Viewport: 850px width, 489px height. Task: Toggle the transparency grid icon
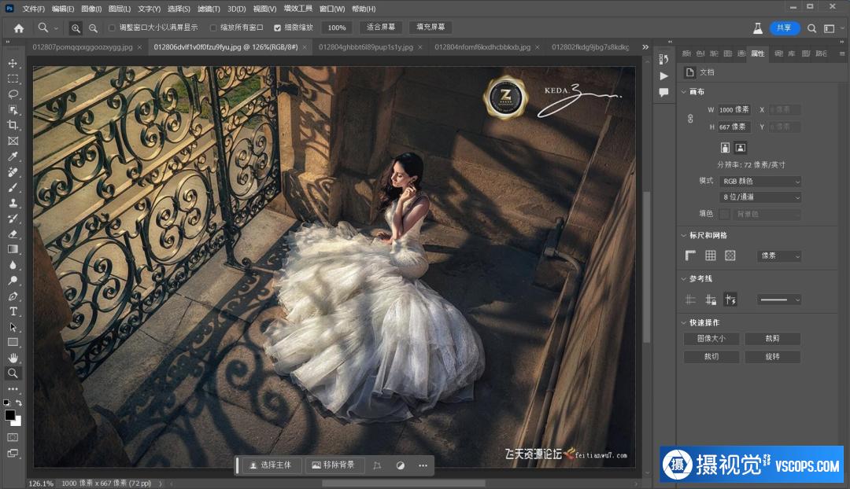click(x=730, y=256)
